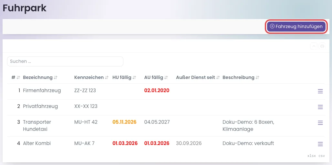Open row menu for Firmenfahrzeug

pyautogui.click(x=320, y=91)
